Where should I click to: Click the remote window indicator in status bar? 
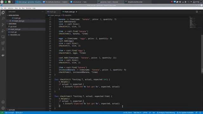[2, 113]
